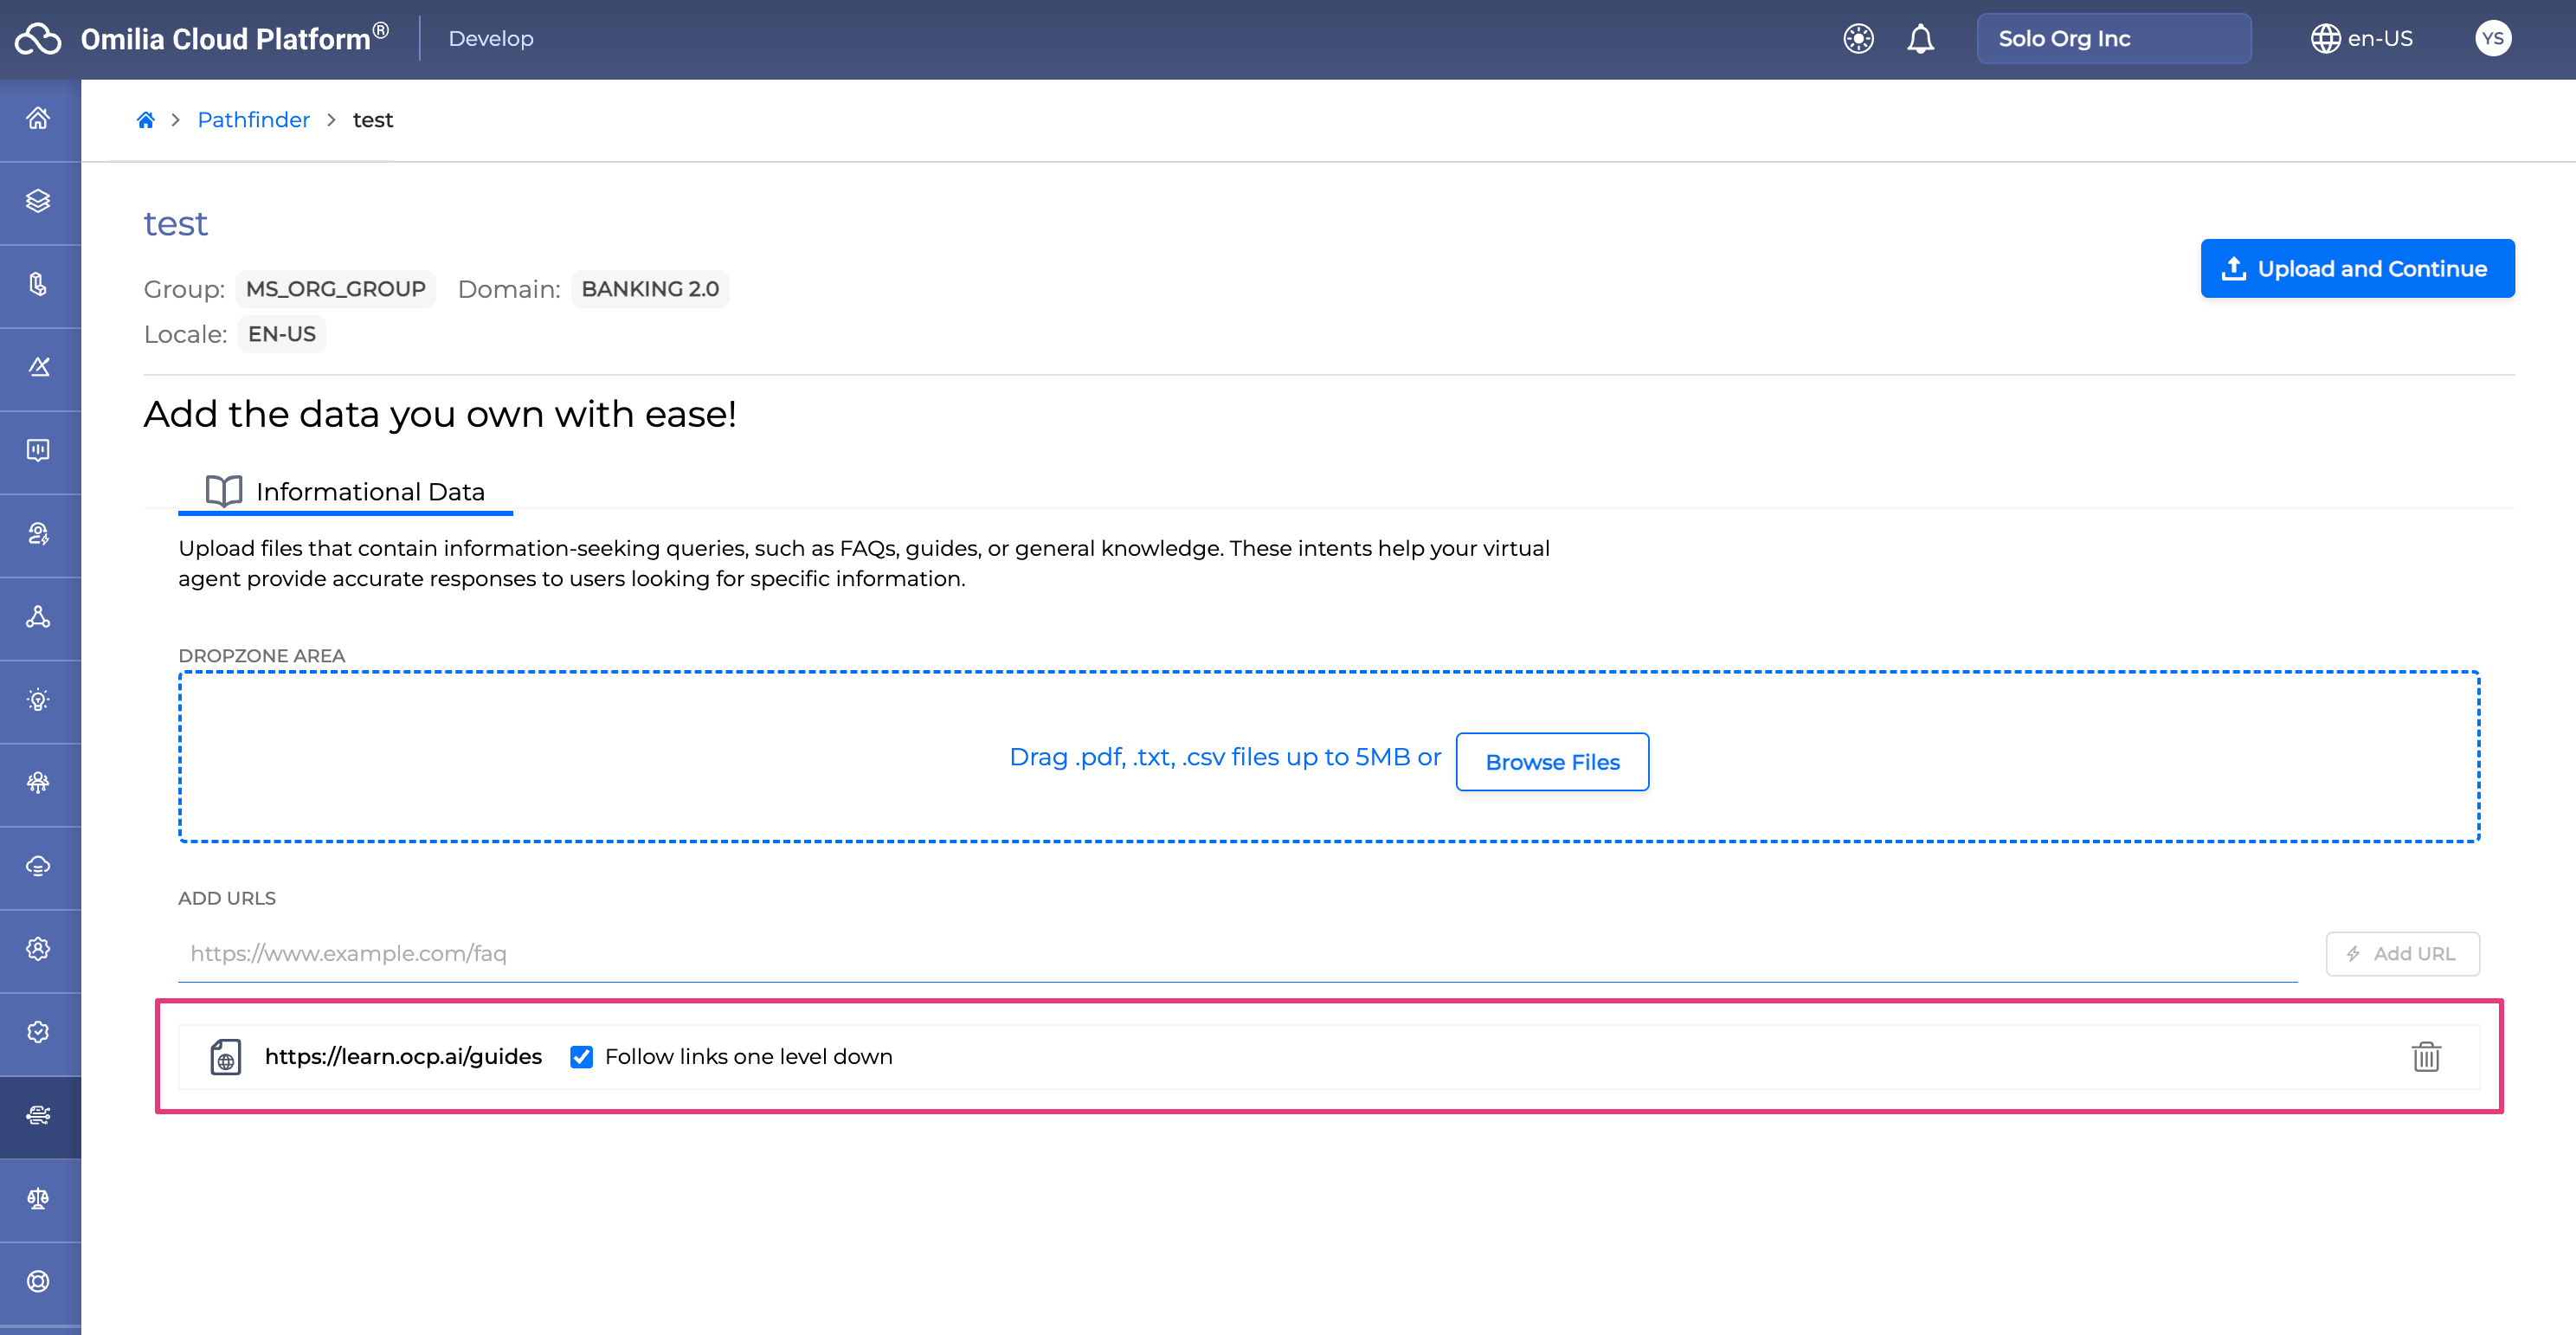Click the Add URL button
Screen dimensions: 2576x1335
coord(2401,953)
